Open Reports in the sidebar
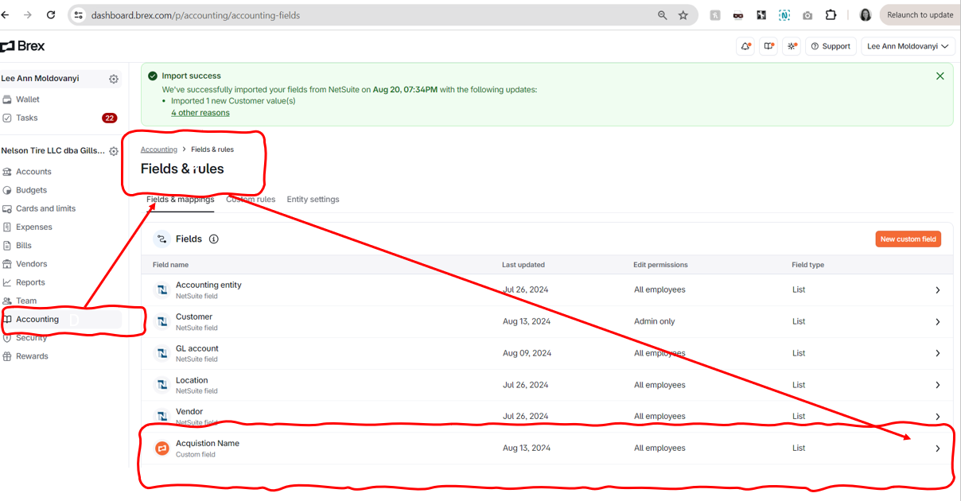Viewport: 961px width, 501px height. (30, 282)
